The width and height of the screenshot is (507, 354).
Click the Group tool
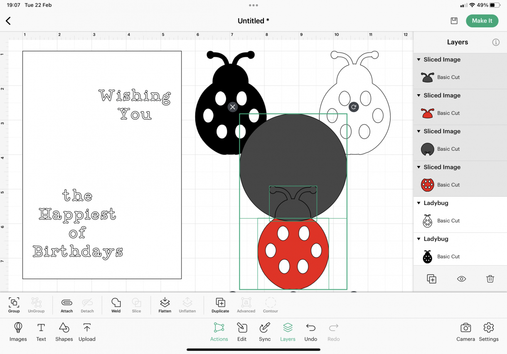click(x=14, y=305)
